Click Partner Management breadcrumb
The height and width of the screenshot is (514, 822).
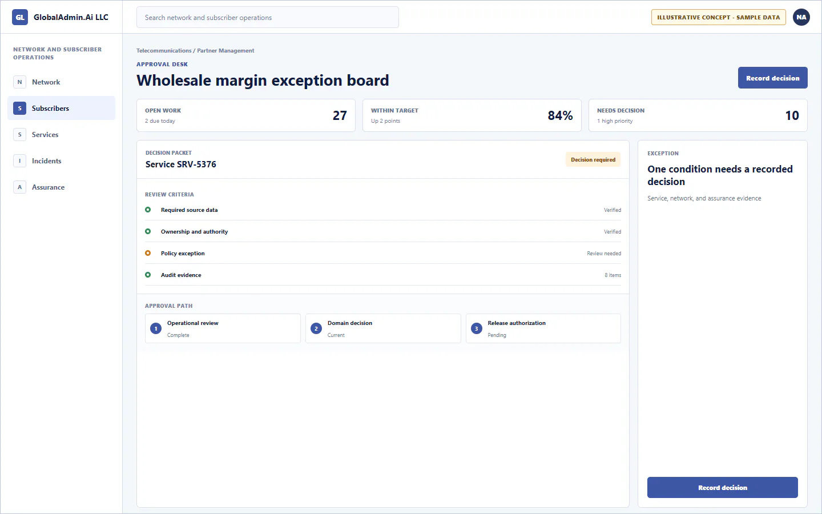225,51
